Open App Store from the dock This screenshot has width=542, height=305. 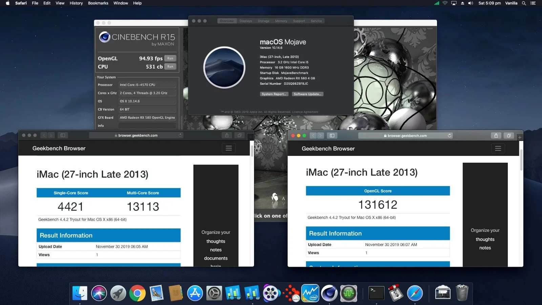[195, 293]
